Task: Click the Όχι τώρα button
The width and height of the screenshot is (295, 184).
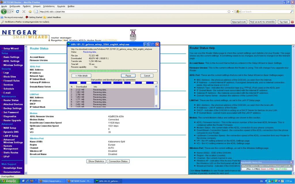Action: click(283, 22)
